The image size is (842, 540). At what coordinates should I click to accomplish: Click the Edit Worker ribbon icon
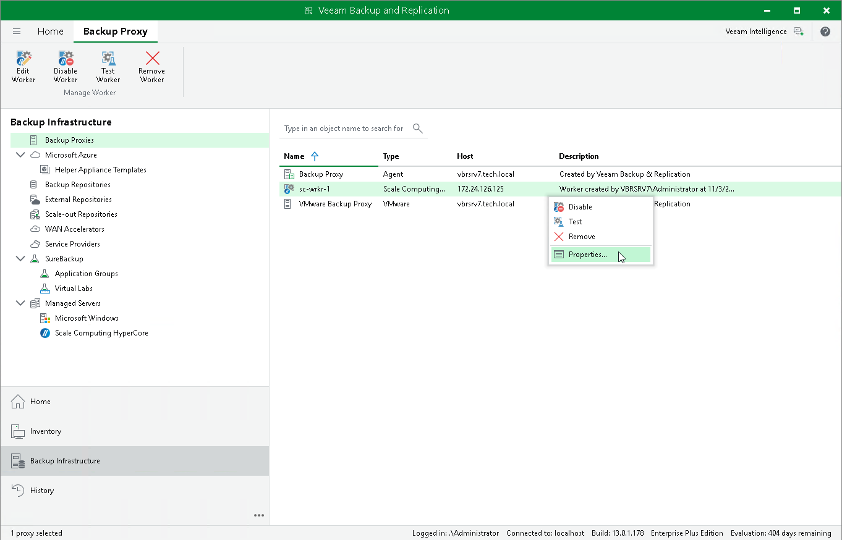point(23,58)
